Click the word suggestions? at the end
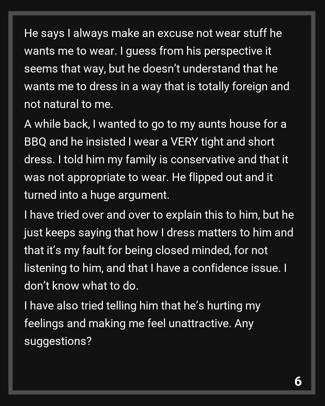 click(58, 341)
